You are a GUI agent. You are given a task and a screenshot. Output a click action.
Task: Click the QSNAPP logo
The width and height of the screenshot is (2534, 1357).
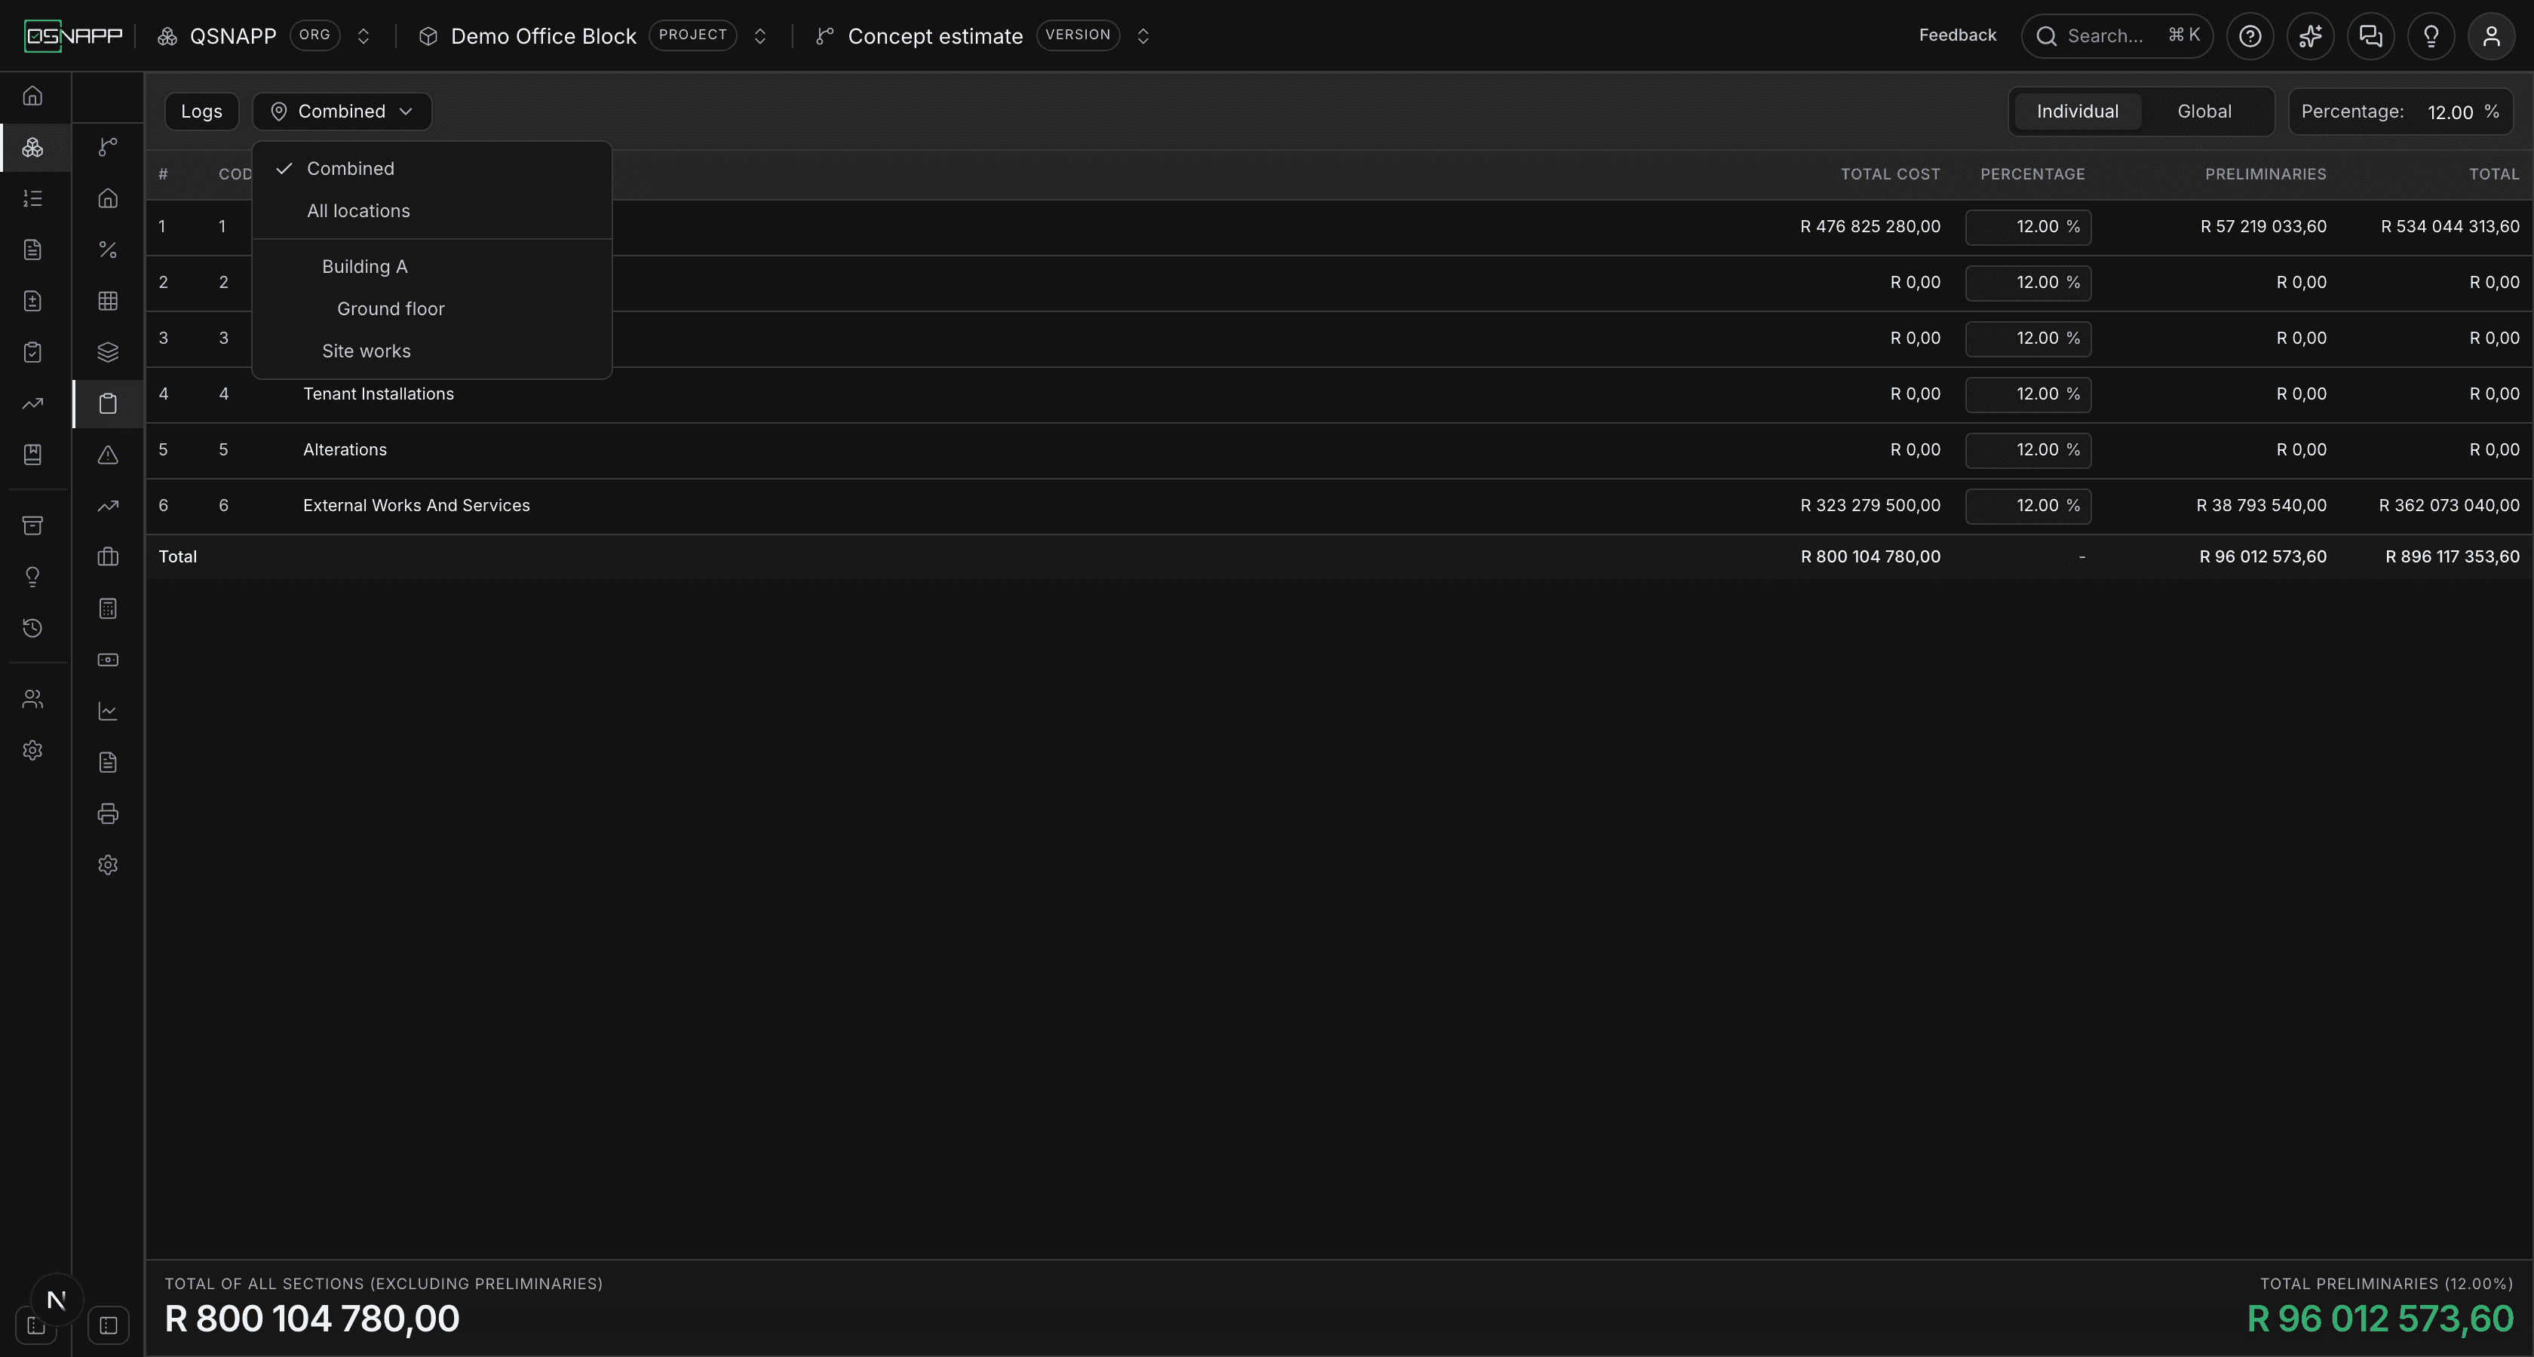pos(74,36)
